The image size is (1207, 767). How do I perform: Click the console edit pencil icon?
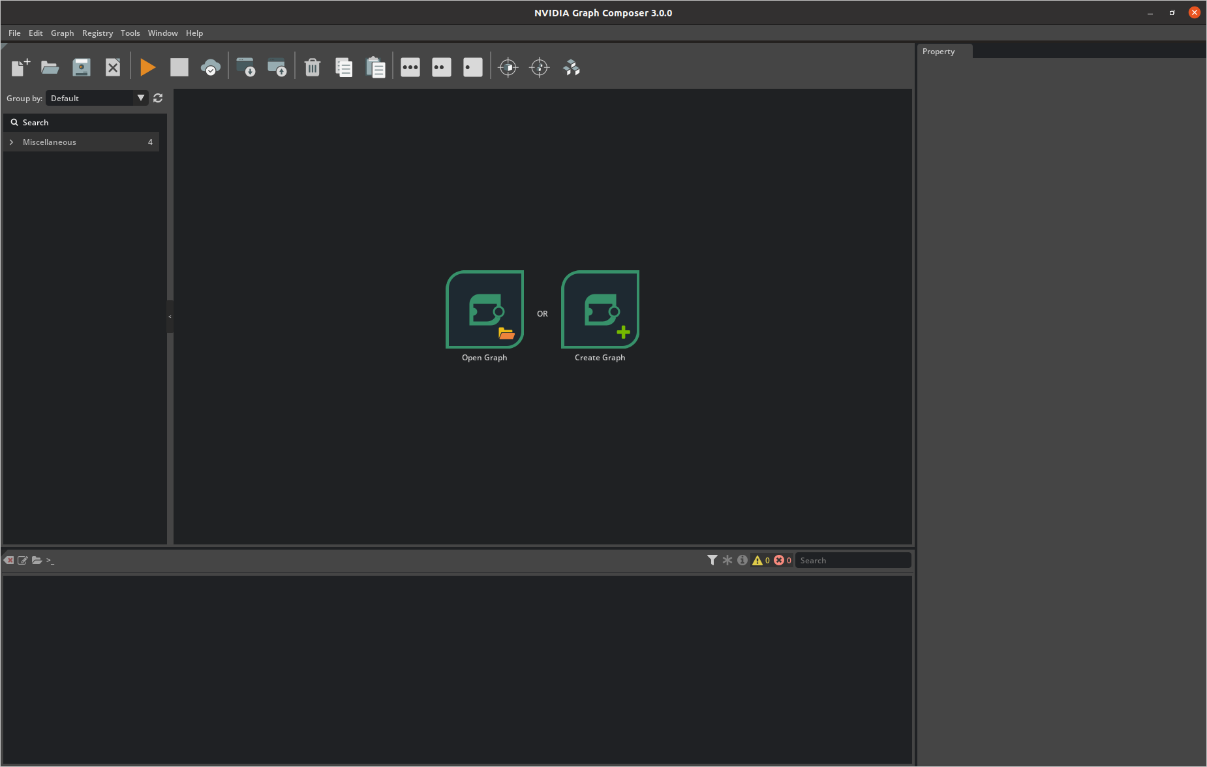(23, 560)
